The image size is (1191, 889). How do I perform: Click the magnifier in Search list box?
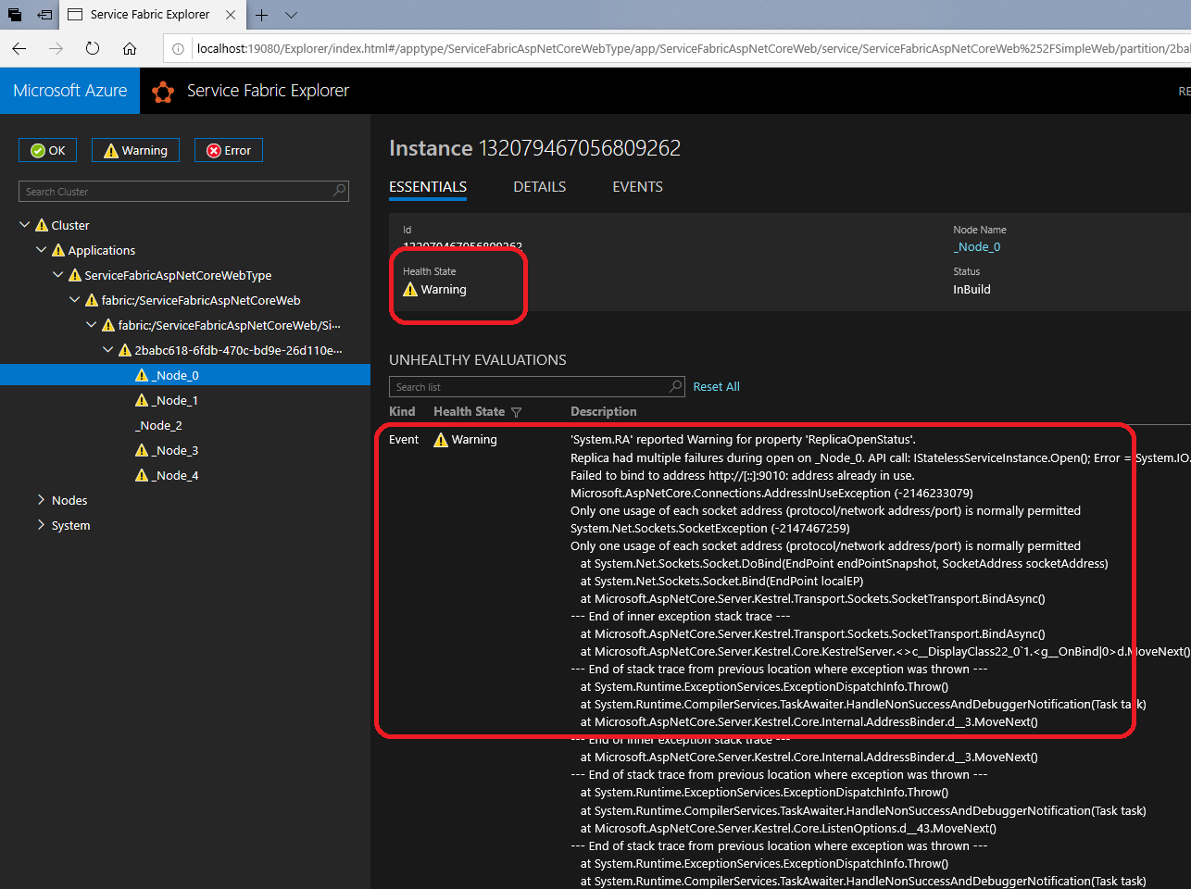[x=676, y=386]
